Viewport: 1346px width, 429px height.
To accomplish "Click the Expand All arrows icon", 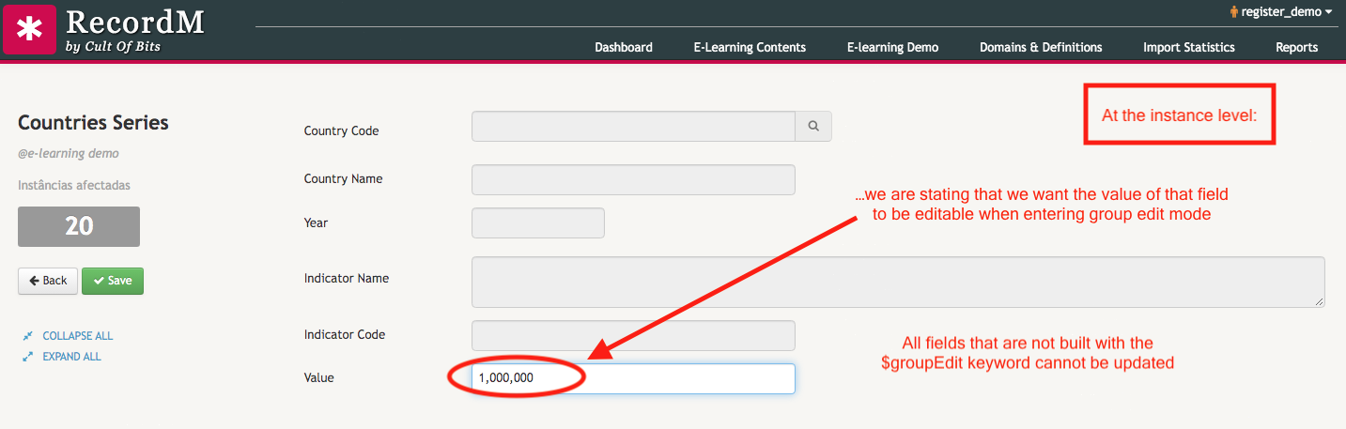I will [x=27, y=357].
